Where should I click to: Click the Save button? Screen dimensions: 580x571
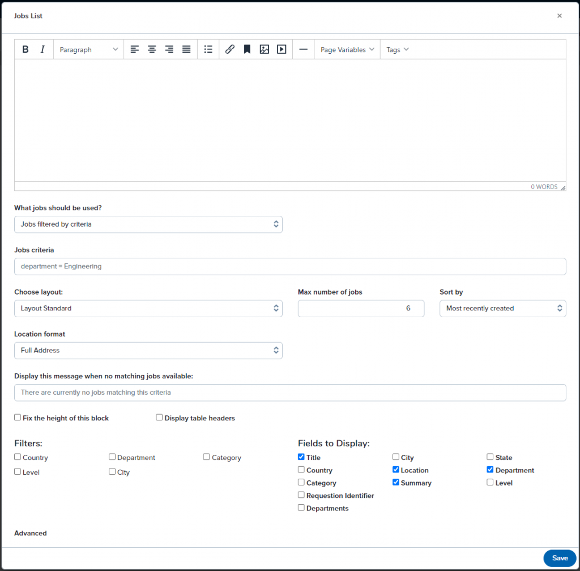click(559, 558)
